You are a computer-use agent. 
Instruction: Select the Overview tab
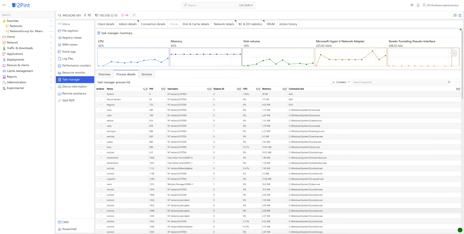(104, 74)
